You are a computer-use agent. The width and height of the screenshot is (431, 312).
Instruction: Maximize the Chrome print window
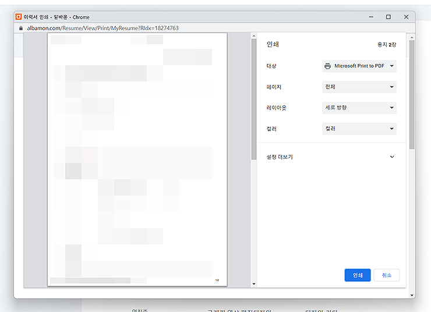click(x=388, y=17)
